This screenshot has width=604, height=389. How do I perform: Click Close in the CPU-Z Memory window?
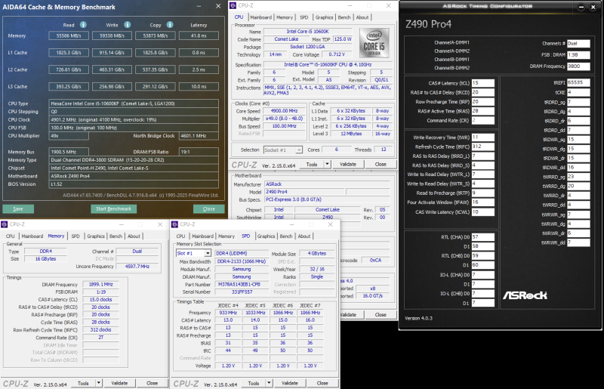tap(153, 383)
